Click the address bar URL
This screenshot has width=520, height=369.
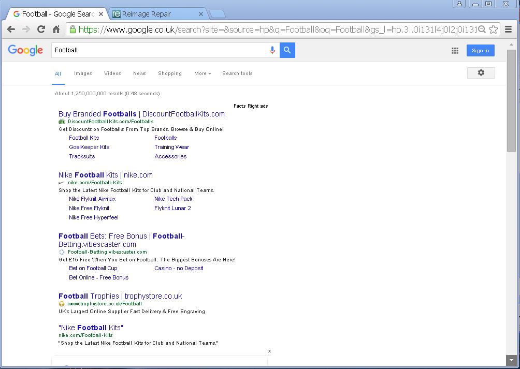coord(277,29)
